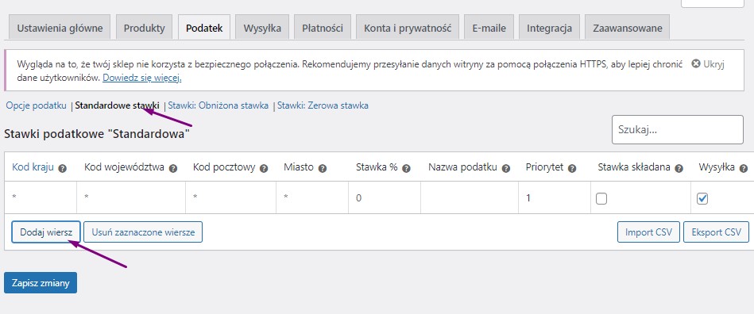754x314 pixels.
Task: Click help icon next to Nazwa podatku
Action: [x=506, y=169]
